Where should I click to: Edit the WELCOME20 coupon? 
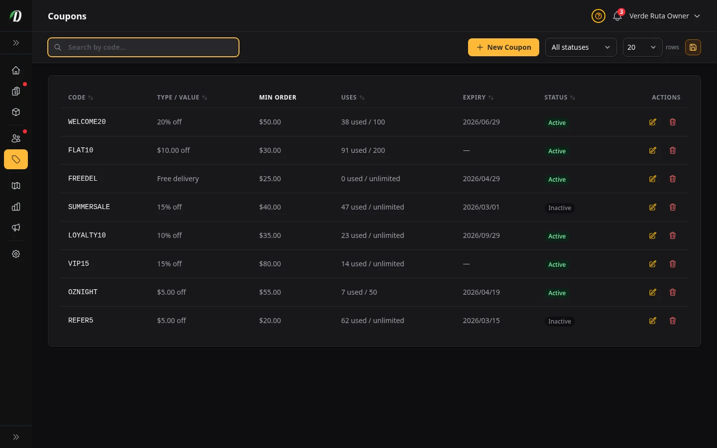tap(653, 122)
